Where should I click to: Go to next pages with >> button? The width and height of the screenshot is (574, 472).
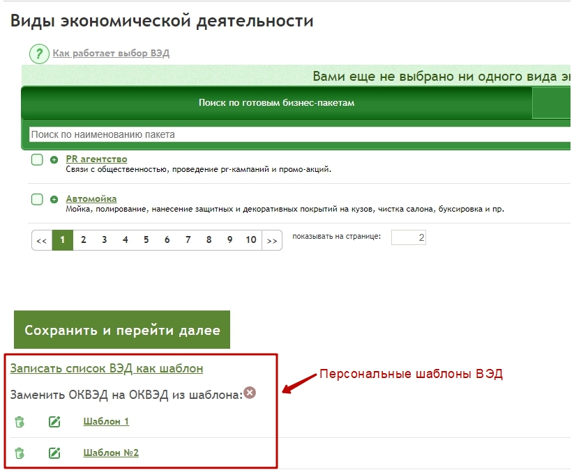point(272,240)
